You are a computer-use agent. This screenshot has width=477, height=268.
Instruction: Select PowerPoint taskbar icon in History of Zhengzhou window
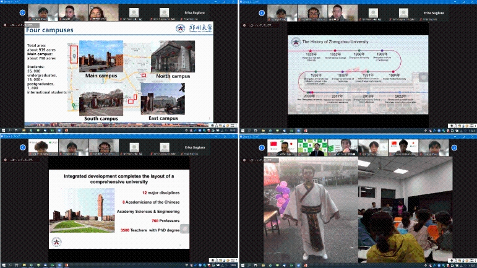[306, 130]
